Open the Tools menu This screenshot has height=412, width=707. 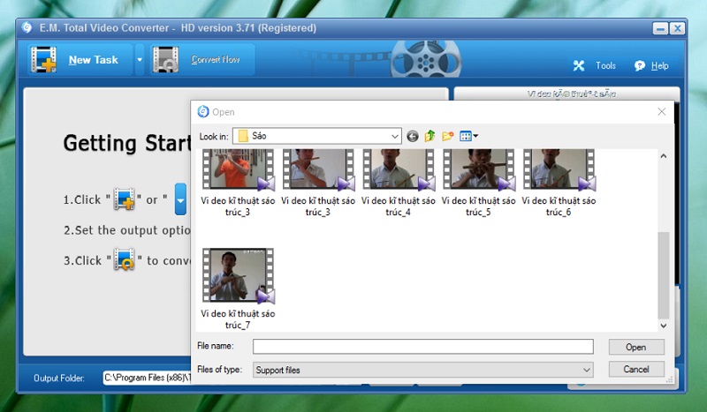point(595,66)
